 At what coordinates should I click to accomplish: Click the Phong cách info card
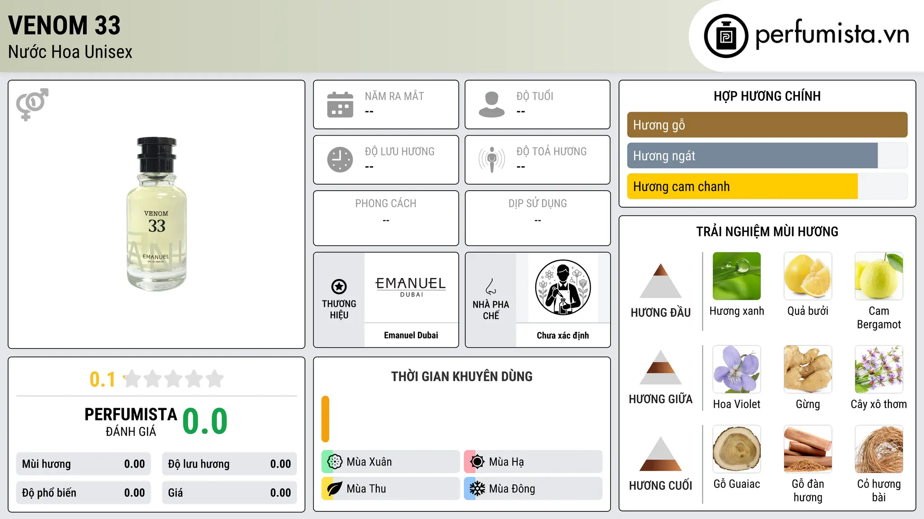pyautogui.click(x=386, y=218)
